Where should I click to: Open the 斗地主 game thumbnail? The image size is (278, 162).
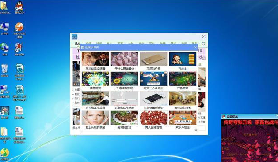click(x=183, y=59)
